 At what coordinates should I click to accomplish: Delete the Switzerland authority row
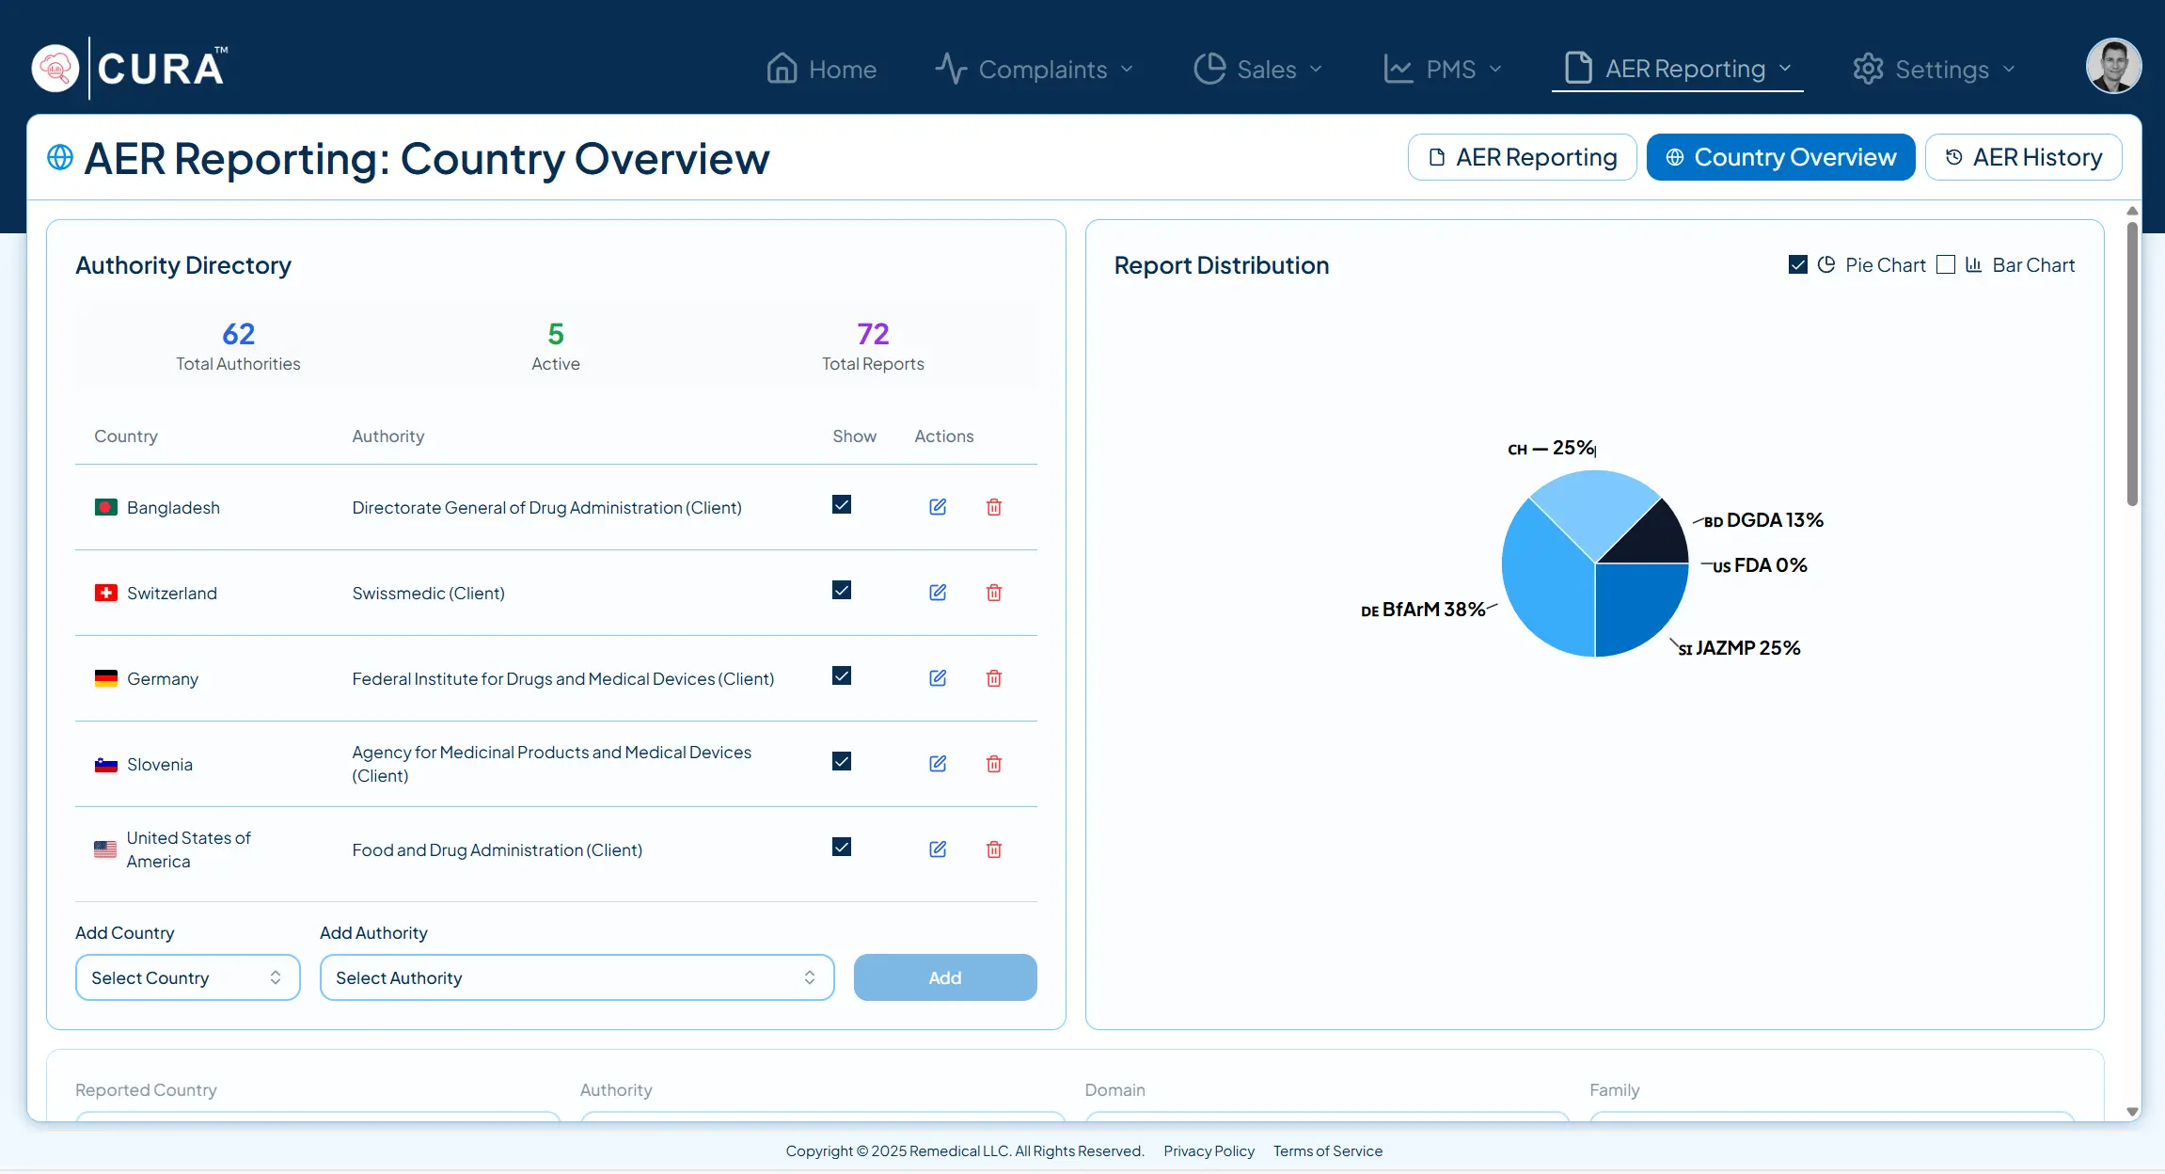(x=993, y=593)
